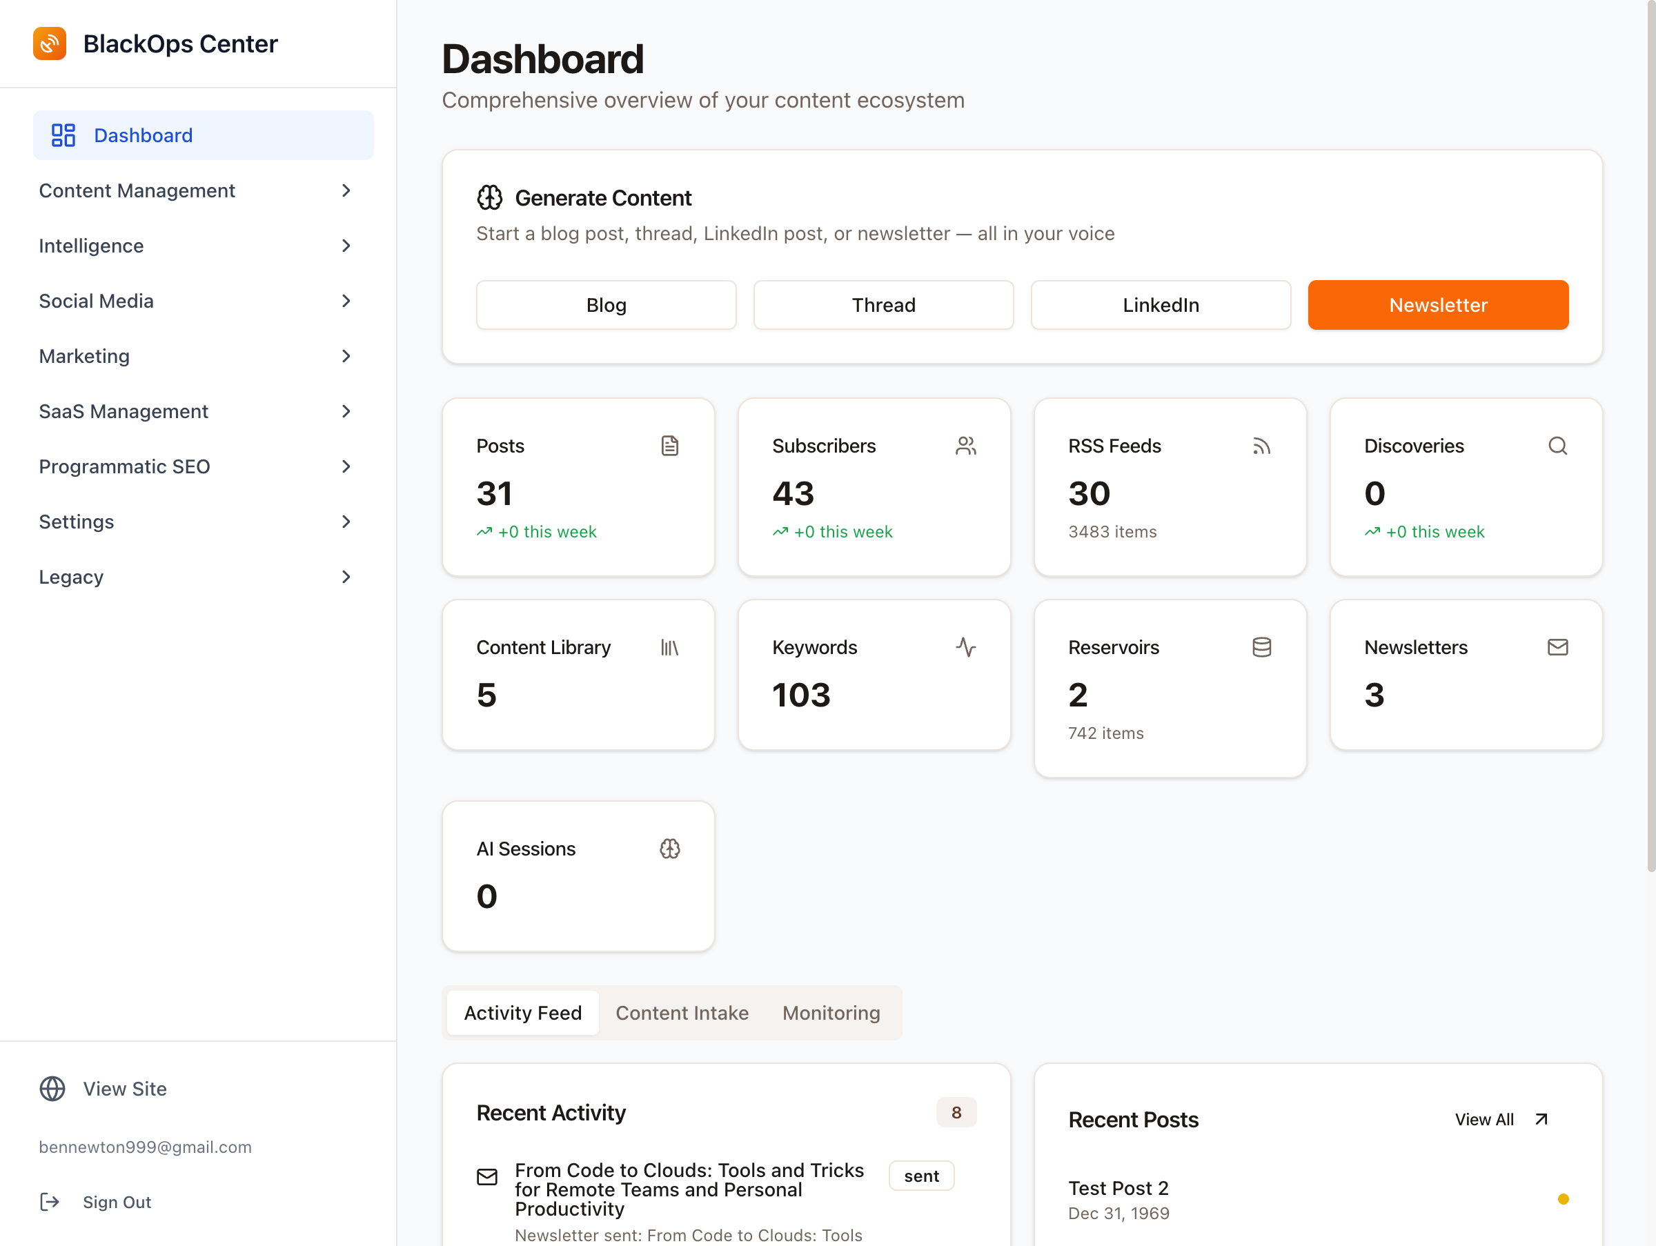Click the Content Library books icon
The image size is (1656, 1246).
coord(669,647)
